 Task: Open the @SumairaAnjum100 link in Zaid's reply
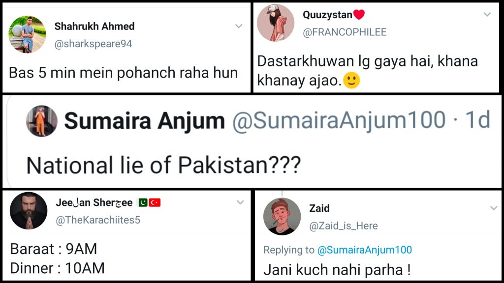364,250
